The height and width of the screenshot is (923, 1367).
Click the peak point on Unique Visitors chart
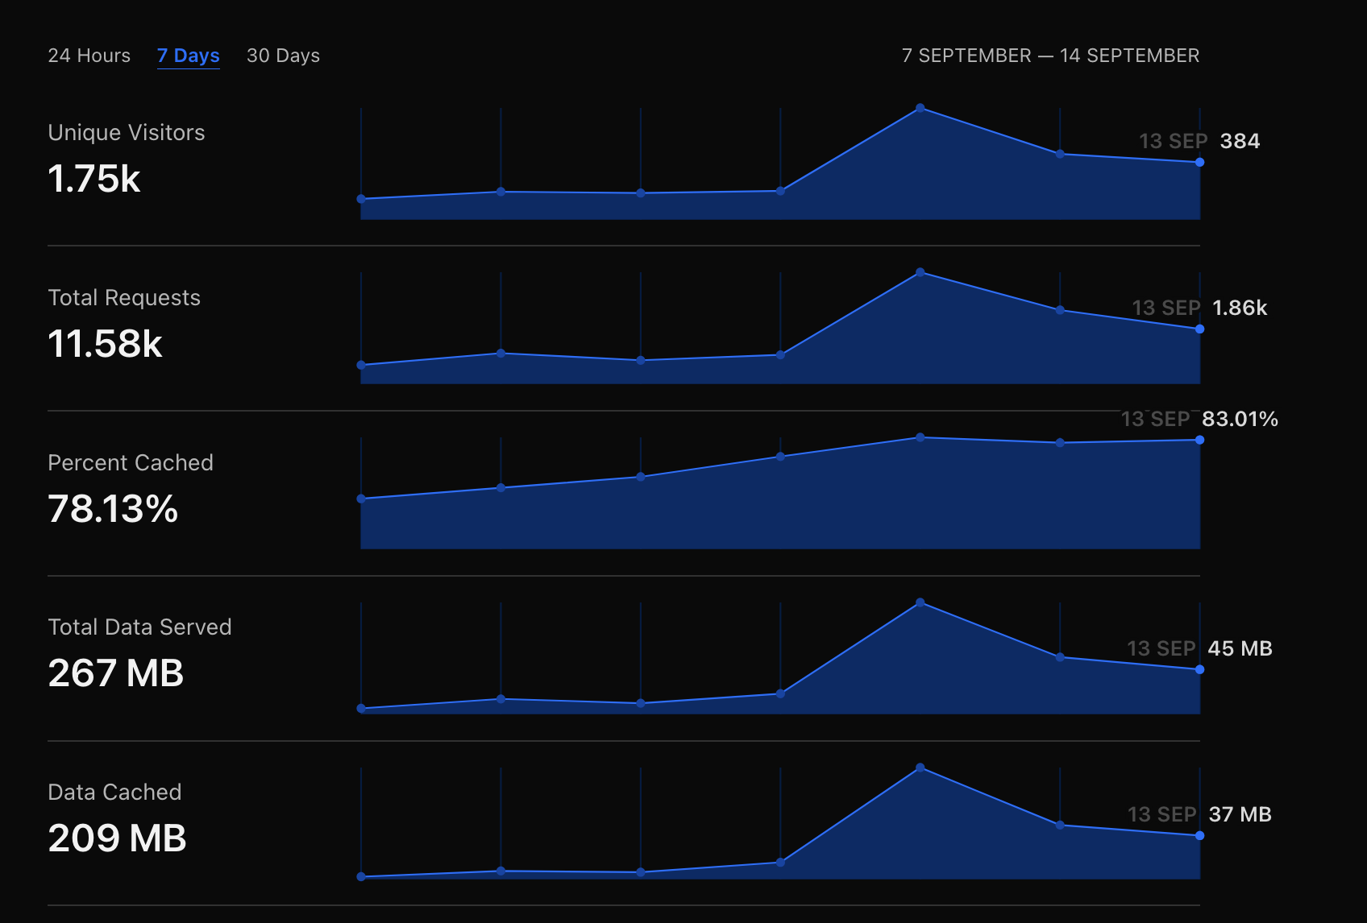pos(920,108)
